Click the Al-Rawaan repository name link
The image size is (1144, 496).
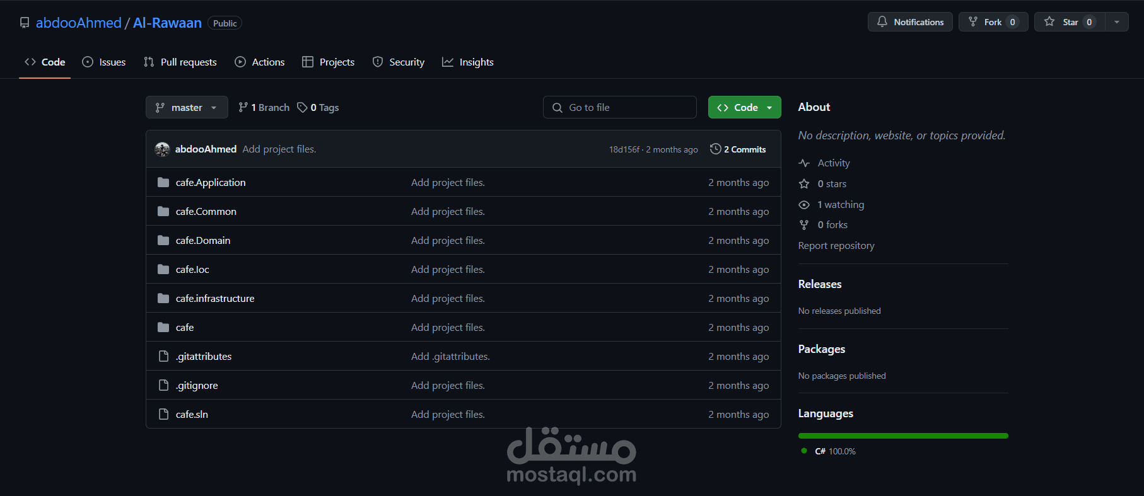[x=167, y=23]
